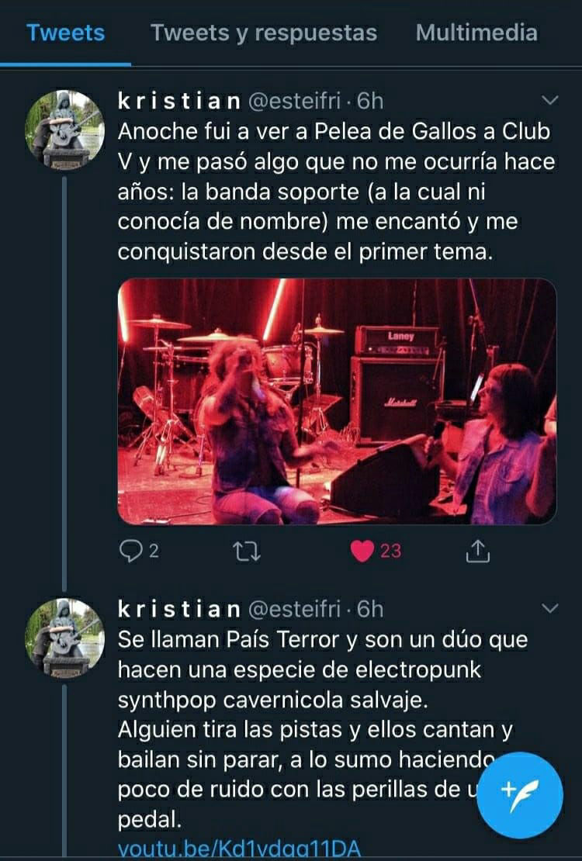Image resolution: width=582 pixels, height=861 pixels.
Task: Compose a new tweet with floating button
Action: pos(520,794)
